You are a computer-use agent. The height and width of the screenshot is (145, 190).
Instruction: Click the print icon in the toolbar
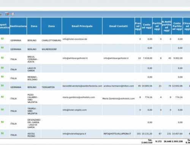pyautogui.click(x=13, y=14)
